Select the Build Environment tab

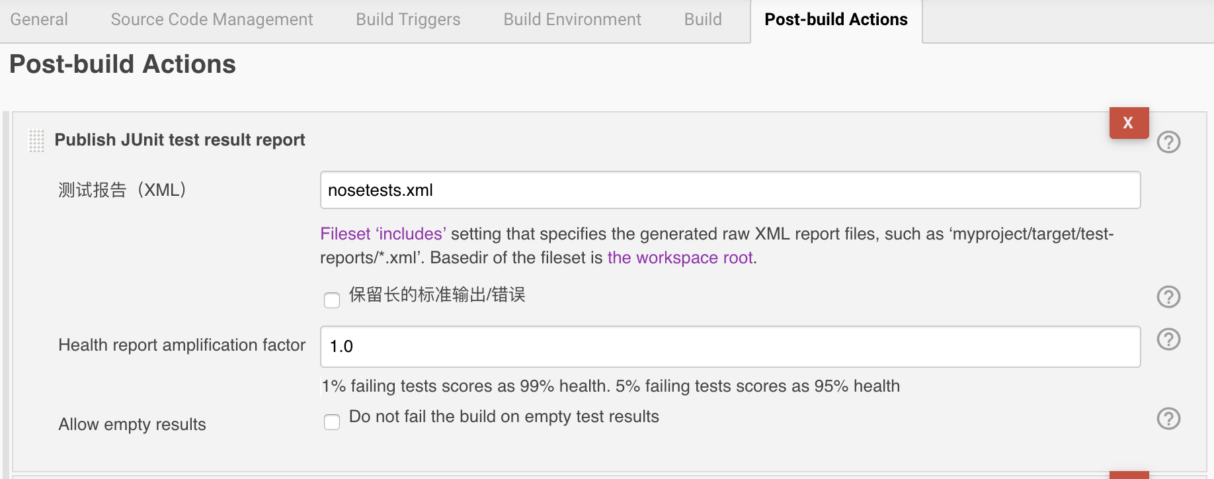click(572, 20)
